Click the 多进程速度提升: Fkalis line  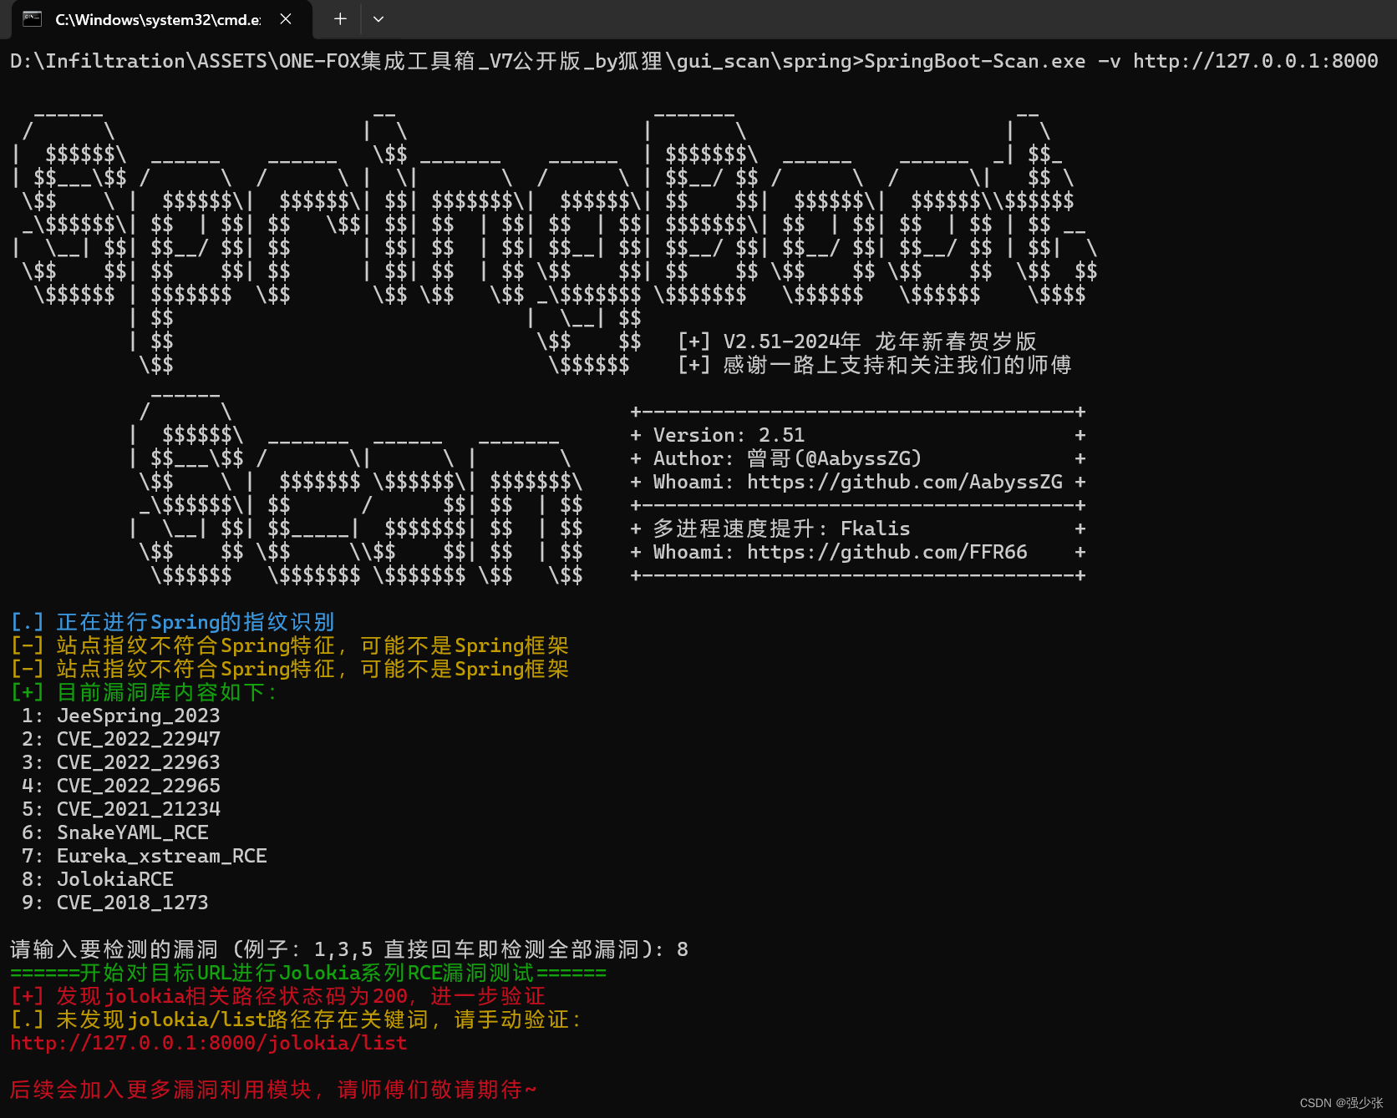[x=782, y=529]
